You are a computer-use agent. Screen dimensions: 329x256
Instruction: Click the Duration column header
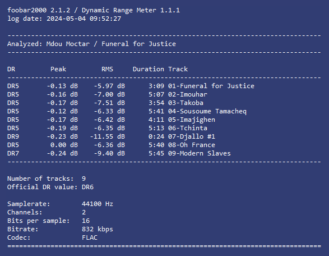pos(149,69)
